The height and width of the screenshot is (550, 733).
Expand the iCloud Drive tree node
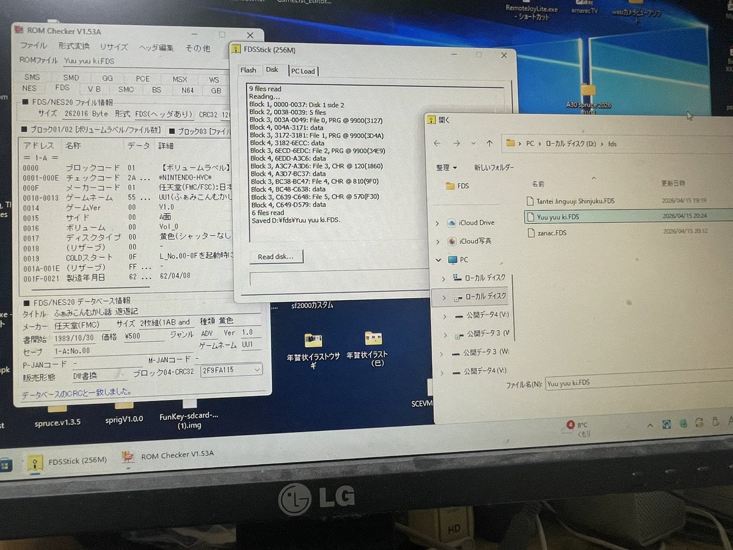[437, 224]
